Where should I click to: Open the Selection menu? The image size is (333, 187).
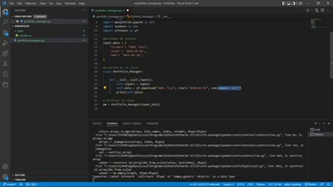(x=31, y=4)
